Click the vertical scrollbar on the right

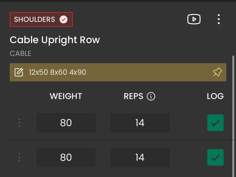(233, 116)
